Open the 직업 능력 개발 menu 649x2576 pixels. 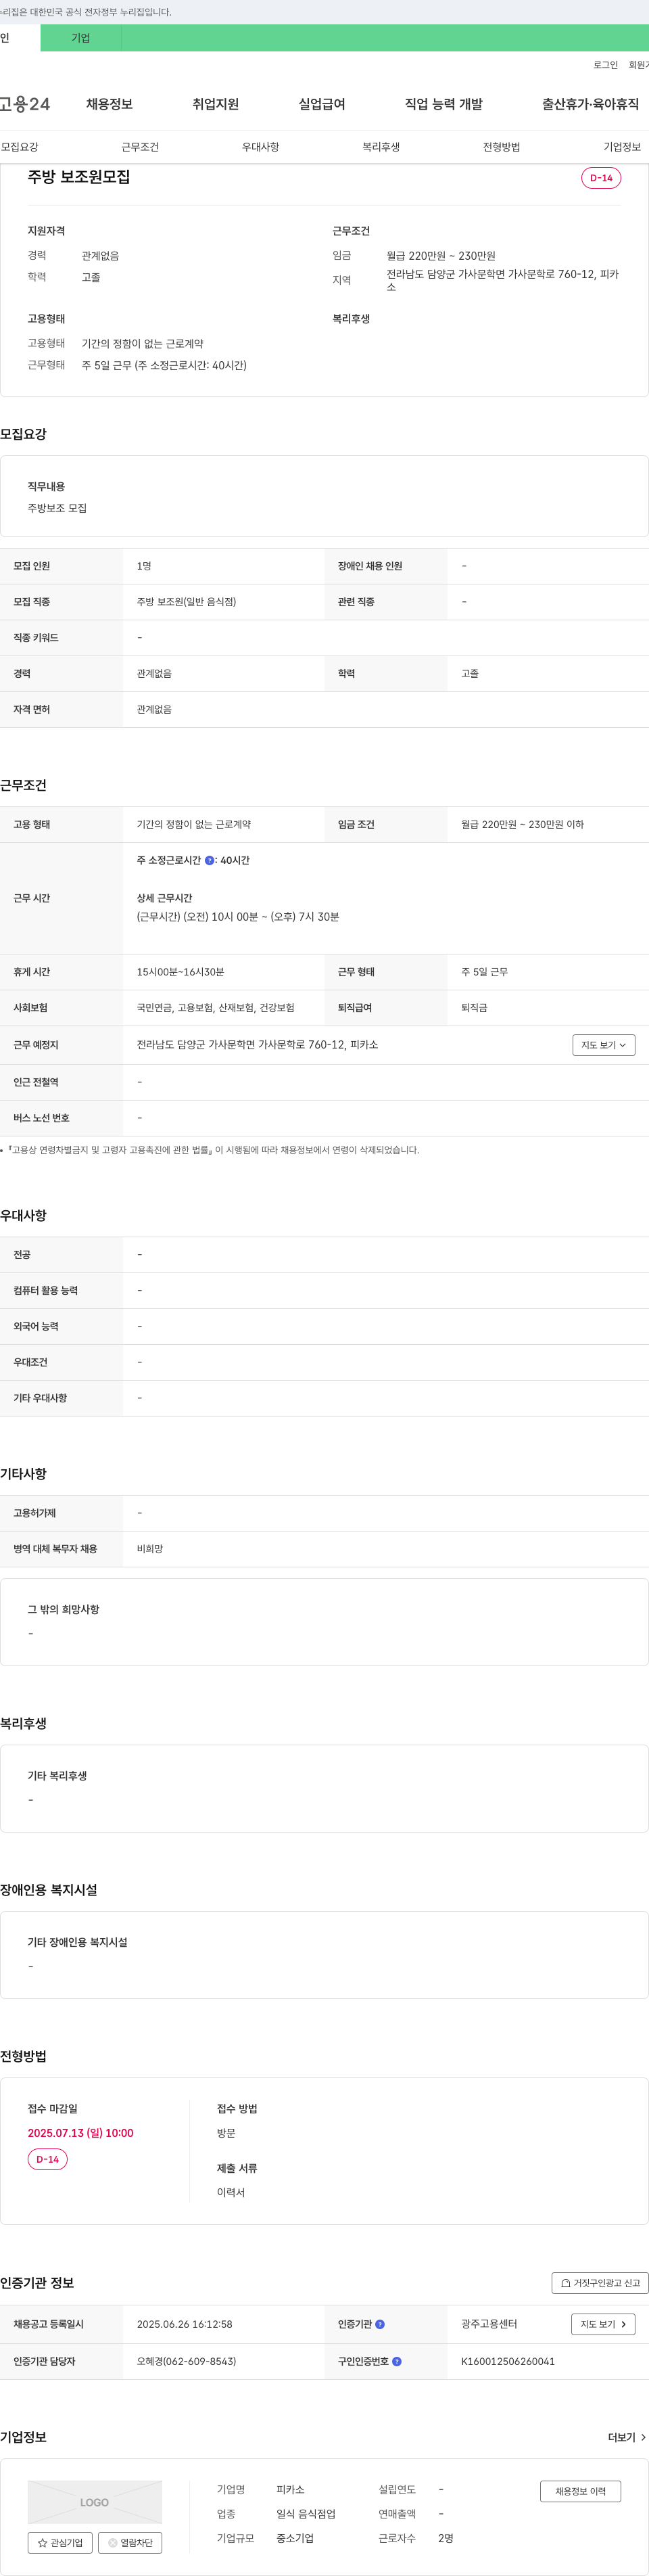[x=443, y=104]
